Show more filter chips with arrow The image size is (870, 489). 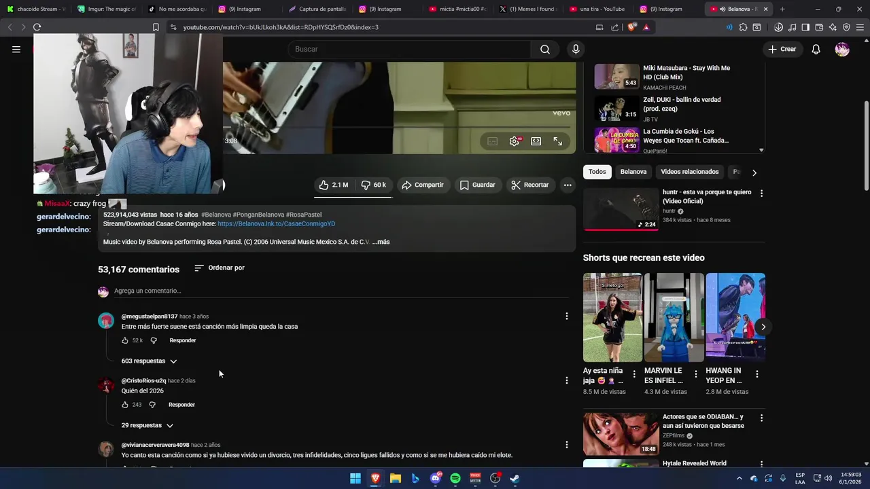point(754,173)
